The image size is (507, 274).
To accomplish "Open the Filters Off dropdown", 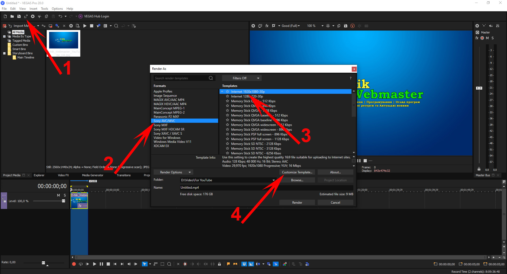I will [242, 78].
